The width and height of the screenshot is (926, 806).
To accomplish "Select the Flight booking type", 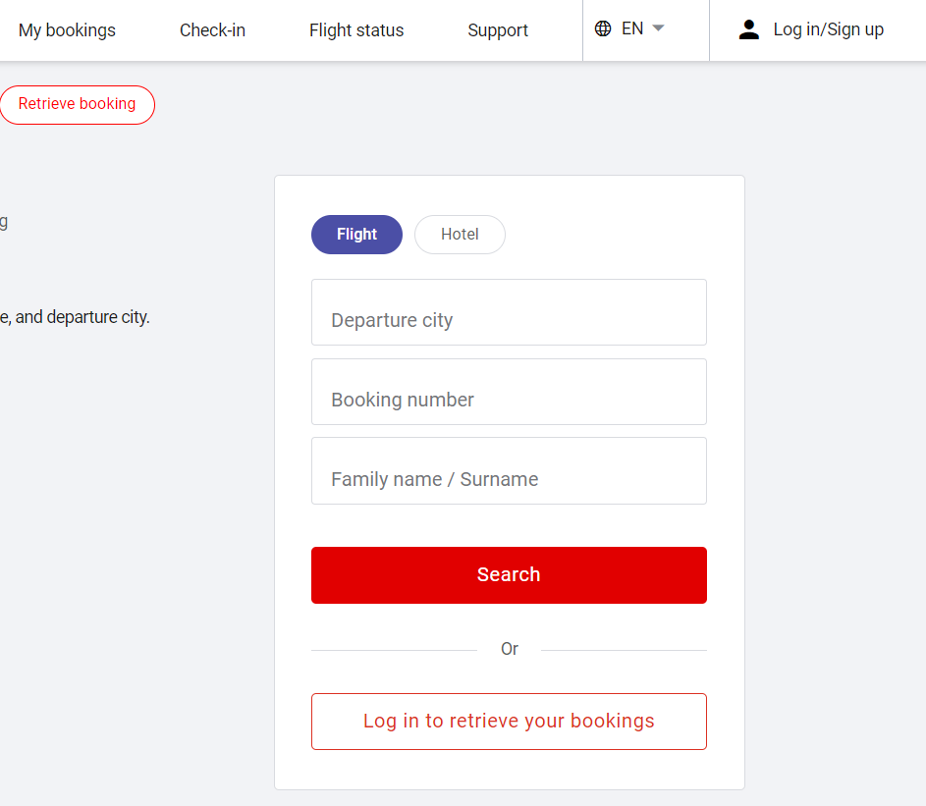I will 356,234.
